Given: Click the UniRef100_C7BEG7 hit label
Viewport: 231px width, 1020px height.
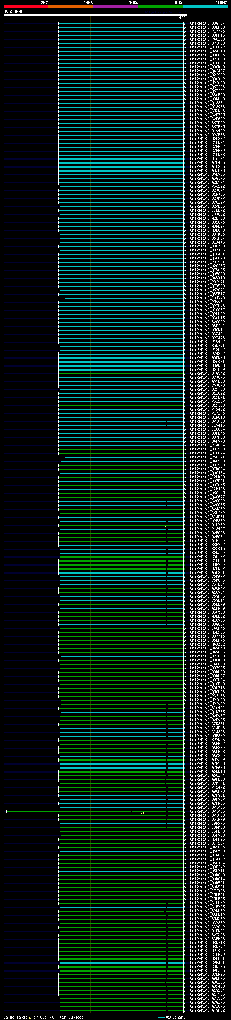Looking at the screenshot, I should tap(207, 147).
